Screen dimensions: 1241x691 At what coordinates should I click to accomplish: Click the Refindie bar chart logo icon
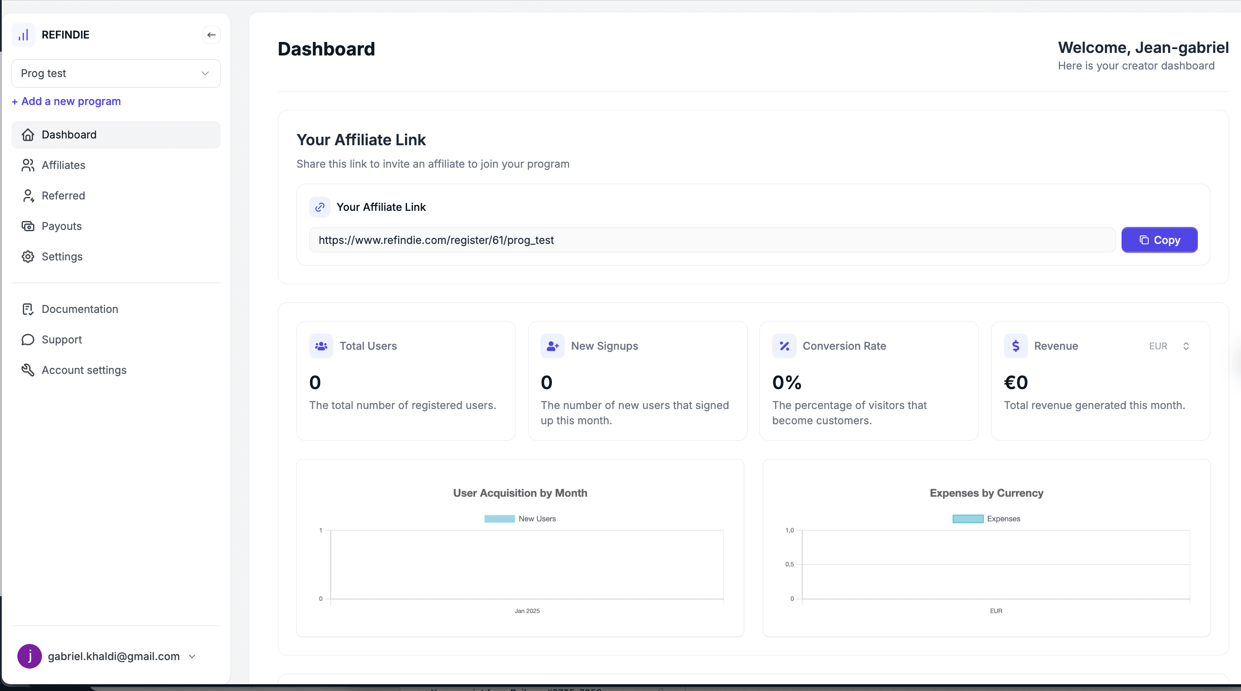23,35
